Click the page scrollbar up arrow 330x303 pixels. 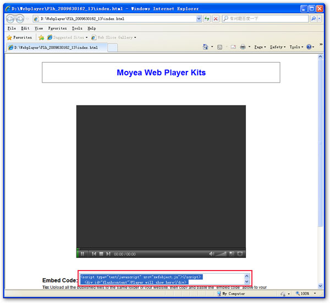pyautogui.click(x=320, y=57)
